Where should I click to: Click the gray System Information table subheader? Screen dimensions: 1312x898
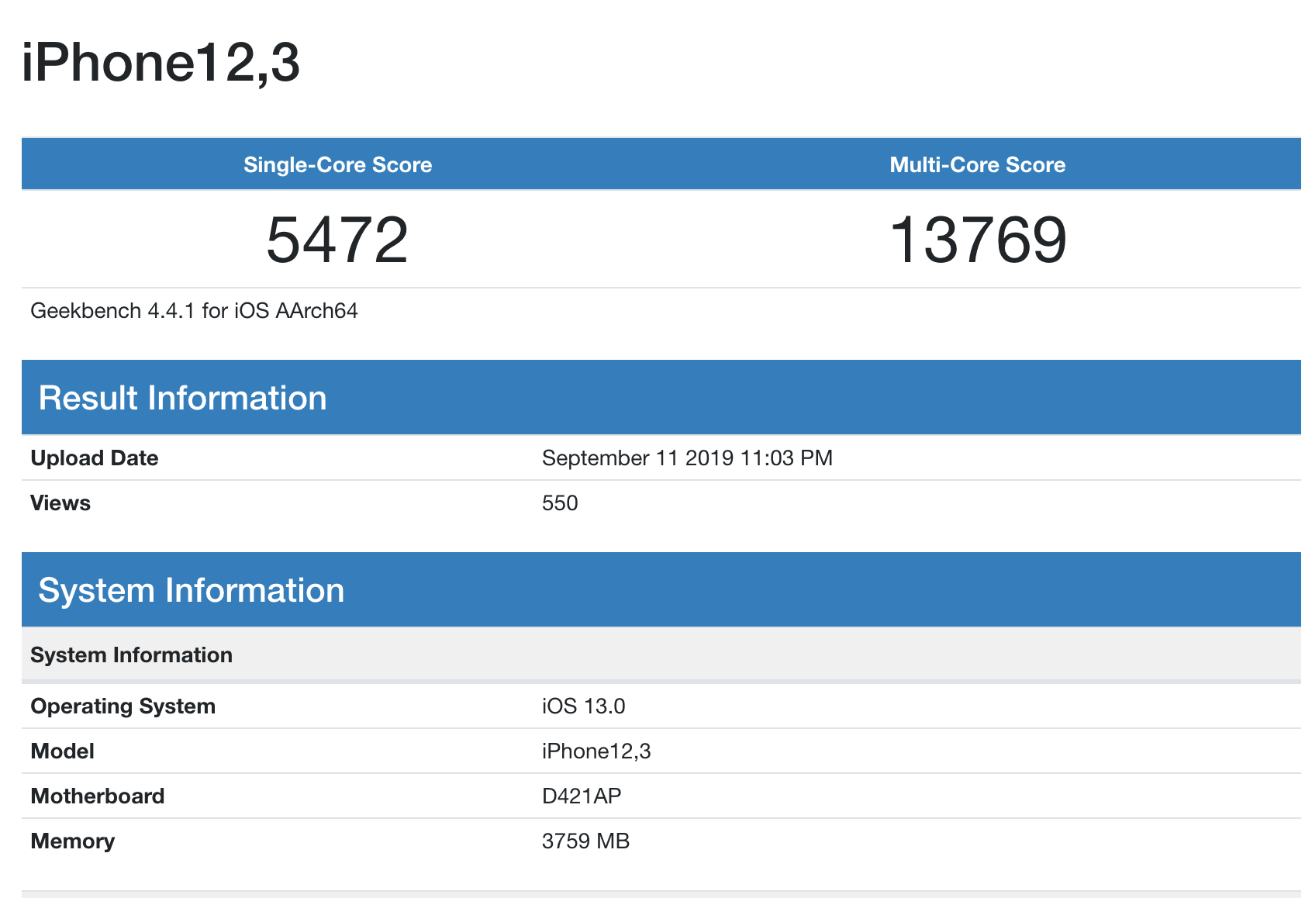pos(661,655)
